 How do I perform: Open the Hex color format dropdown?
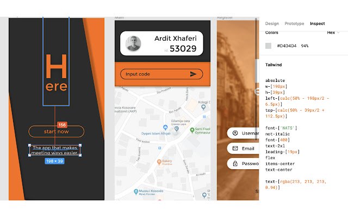(333, 33)
